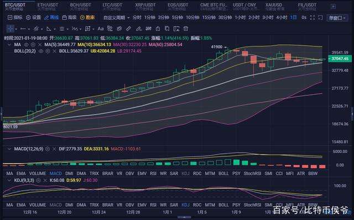Toggle MA indicator visibility eye
354x220 pixels.
point(26,45)
